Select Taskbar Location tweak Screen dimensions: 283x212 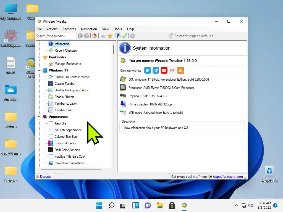[66, 104]
